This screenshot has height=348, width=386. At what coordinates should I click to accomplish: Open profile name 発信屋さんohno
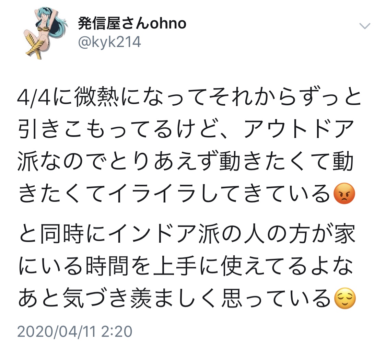(x=132, y=24)
